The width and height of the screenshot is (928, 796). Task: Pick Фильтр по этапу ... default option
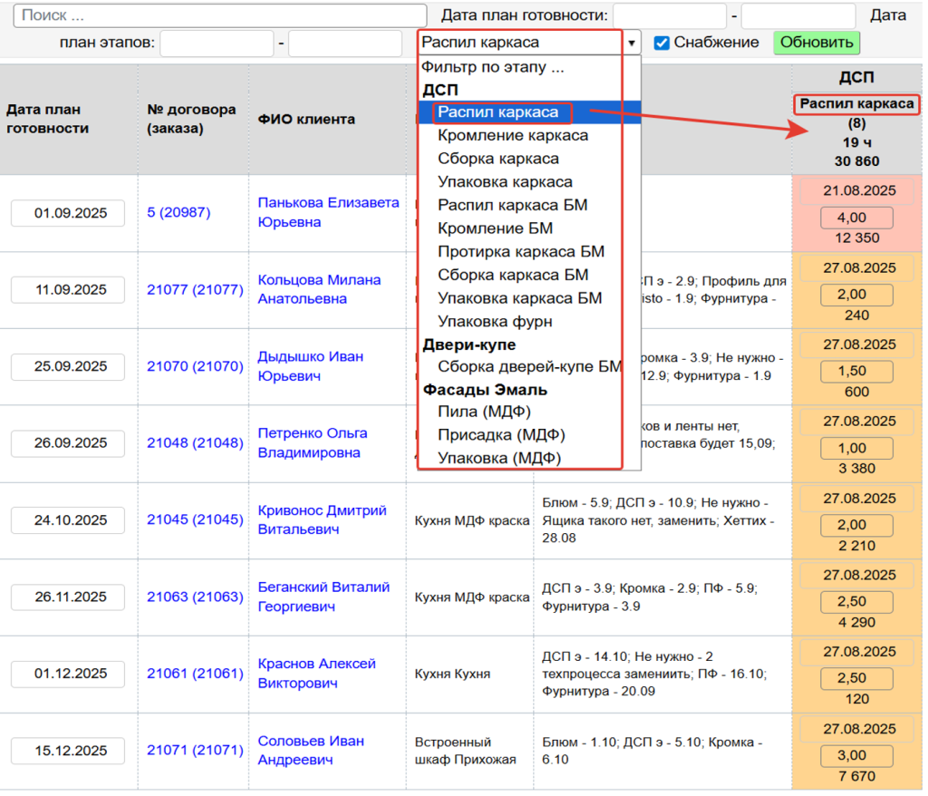point(492,67)
